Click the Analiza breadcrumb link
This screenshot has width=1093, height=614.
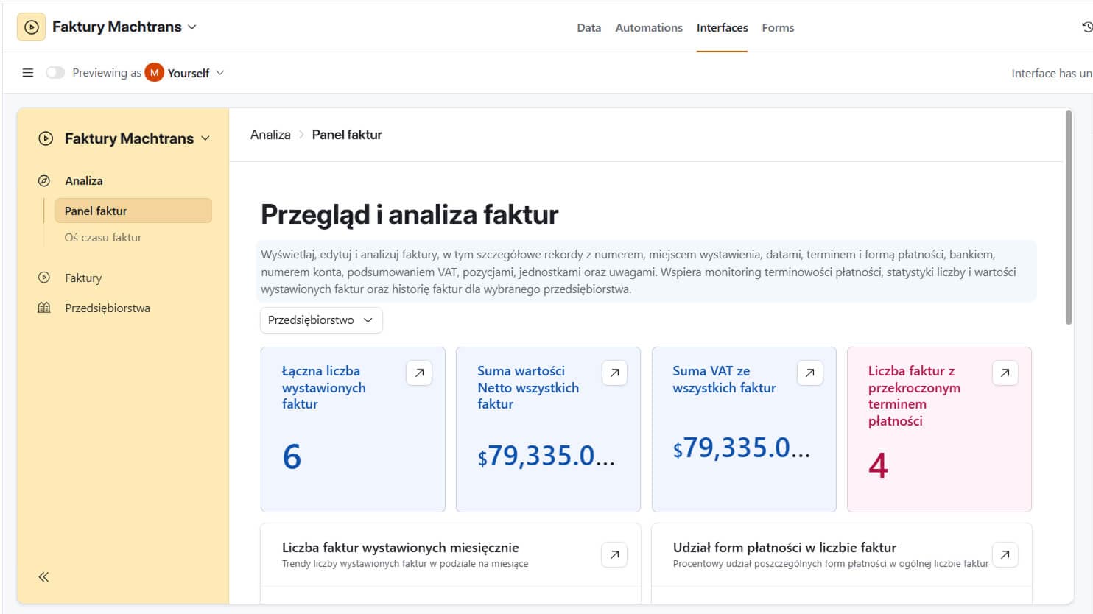[270, 134]
